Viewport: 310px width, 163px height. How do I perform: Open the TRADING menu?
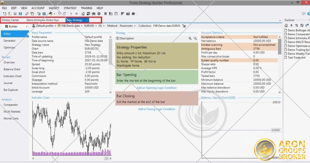click(x=87, y=8)
